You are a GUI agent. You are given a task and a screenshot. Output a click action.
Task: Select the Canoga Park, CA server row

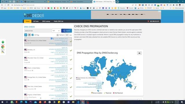[48, 78]
